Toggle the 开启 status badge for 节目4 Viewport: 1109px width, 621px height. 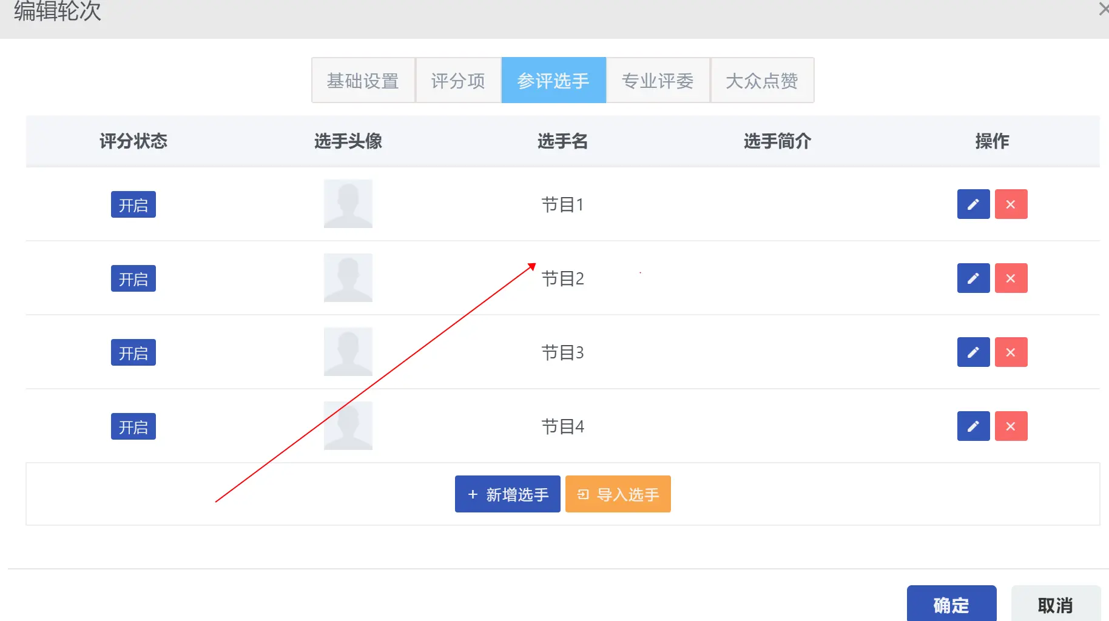click(x=133, y=427)
